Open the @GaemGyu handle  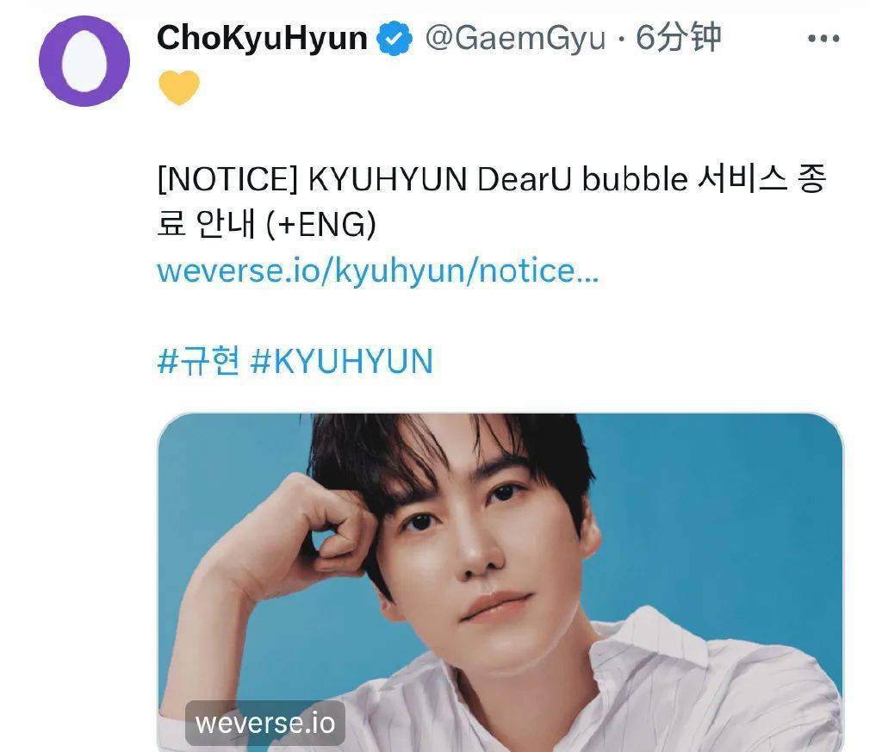tap(515, 38)
